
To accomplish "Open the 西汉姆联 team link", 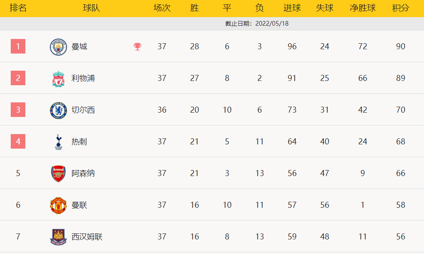I will [x=87, y=237].
